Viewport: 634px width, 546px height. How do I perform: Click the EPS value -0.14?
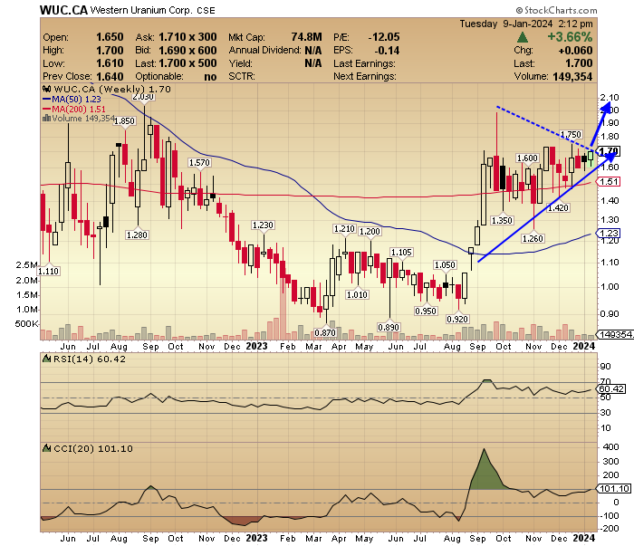(x=387, y=51)
